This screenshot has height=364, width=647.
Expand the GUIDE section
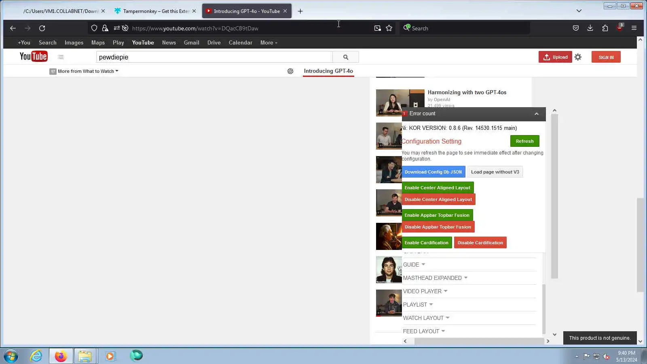(x=414, y=265)
